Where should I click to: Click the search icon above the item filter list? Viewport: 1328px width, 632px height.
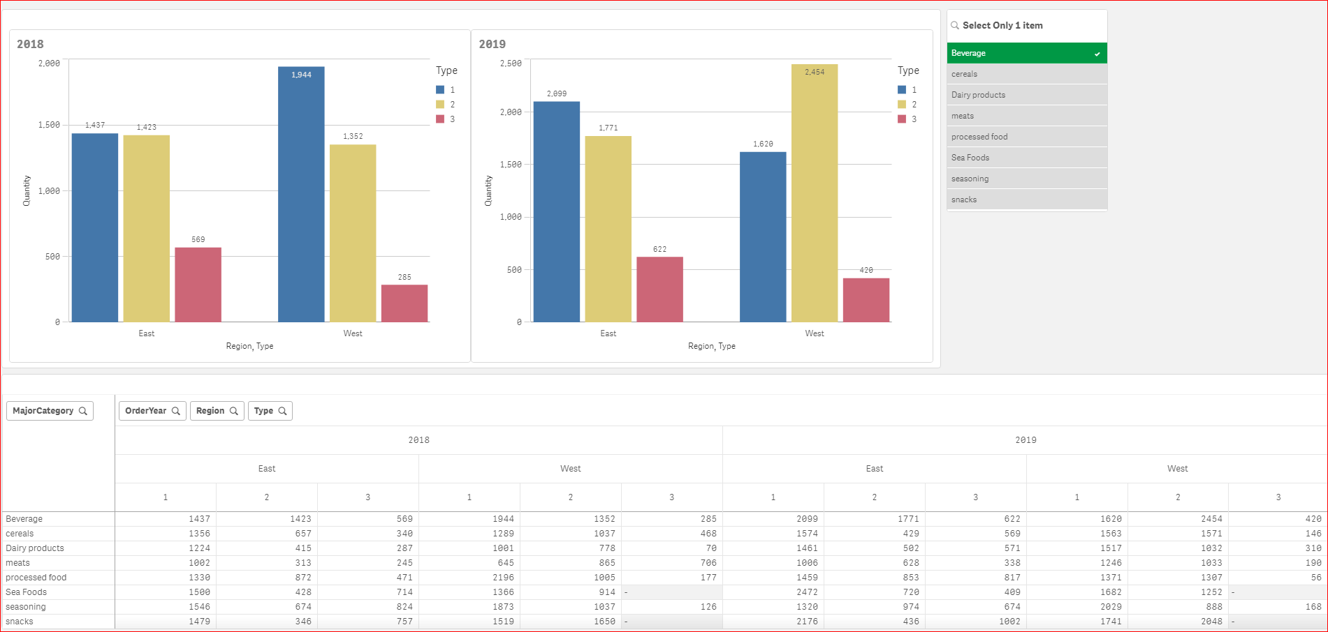click(955, 24)
